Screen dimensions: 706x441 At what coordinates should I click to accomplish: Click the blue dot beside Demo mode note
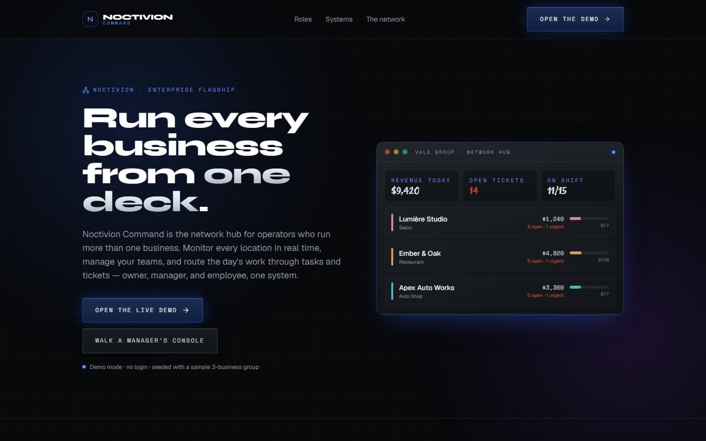(x=84, y=367)
